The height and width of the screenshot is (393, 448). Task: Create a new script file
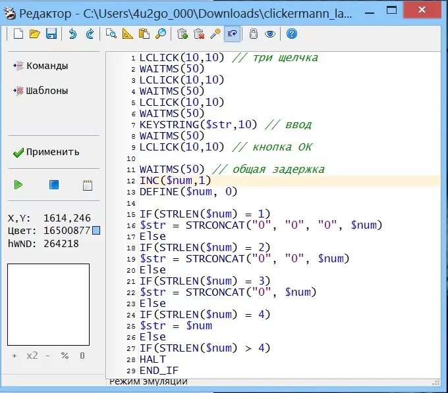coord(18,34)
